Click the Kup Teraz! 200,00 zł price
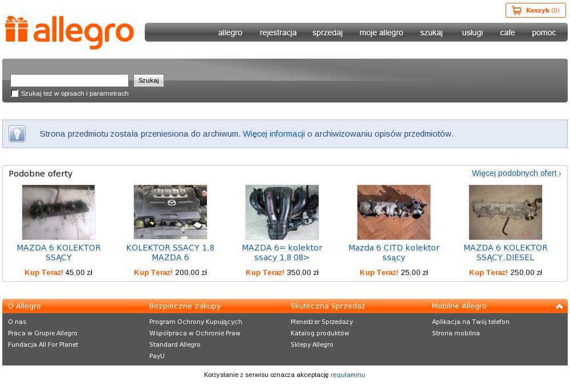570x386 pixels. click(x=170, y=272)
